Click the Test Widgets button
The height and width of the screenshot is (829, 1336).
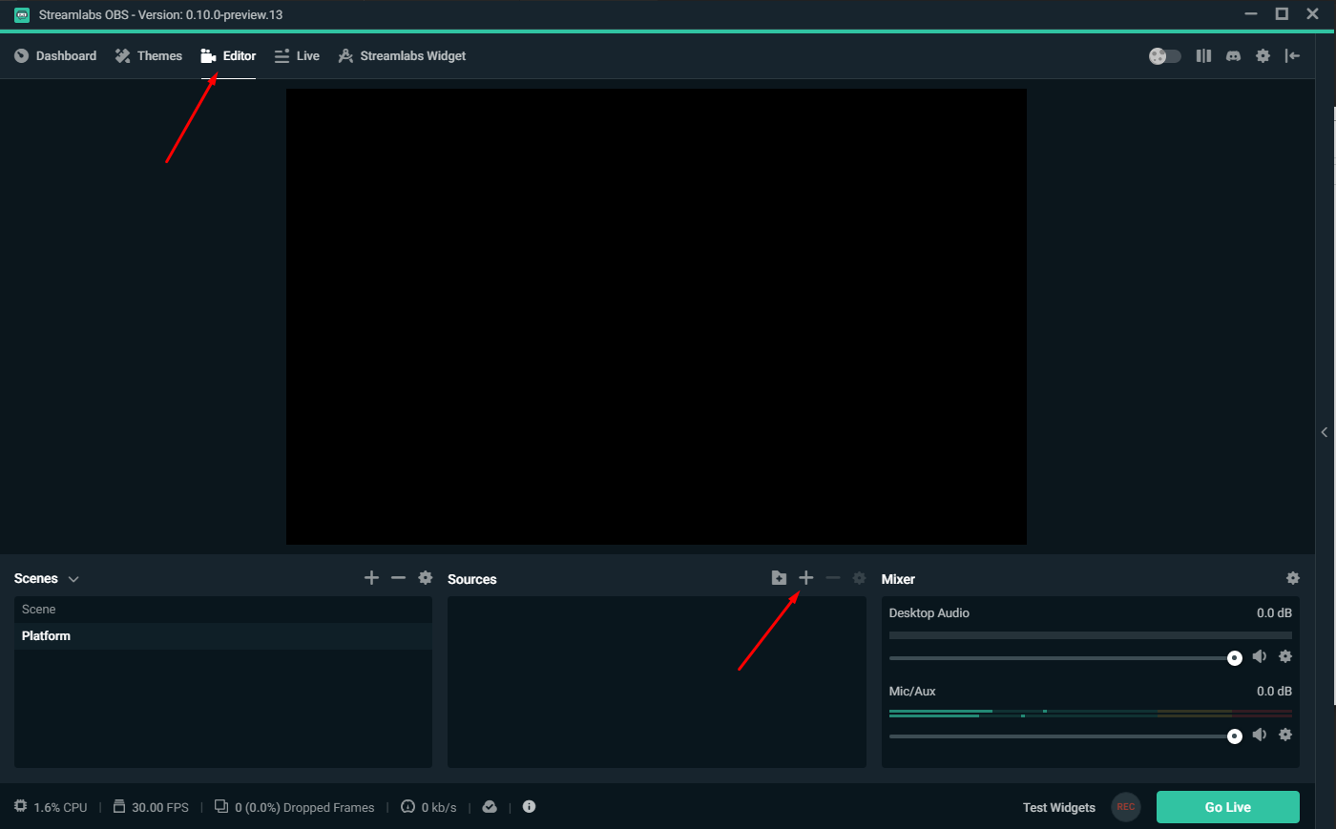pyautogui.click(x=1059, y=808)
